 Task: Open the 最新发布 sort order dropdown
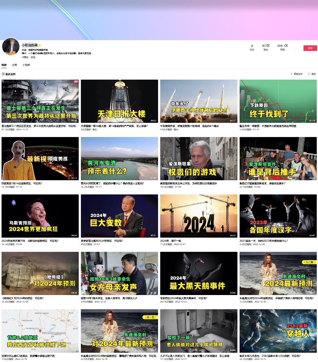point(298,74)
